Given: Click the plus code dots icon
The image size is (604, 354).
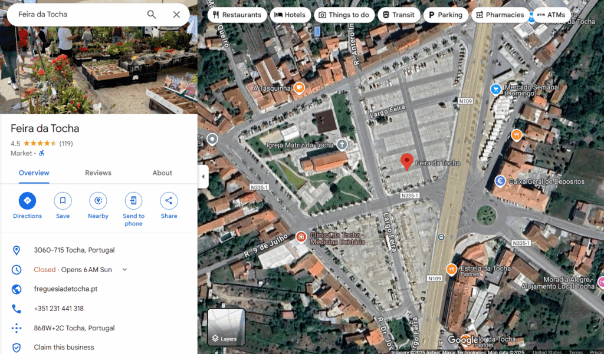Looking at the screenshot, I should coord(17,328).
